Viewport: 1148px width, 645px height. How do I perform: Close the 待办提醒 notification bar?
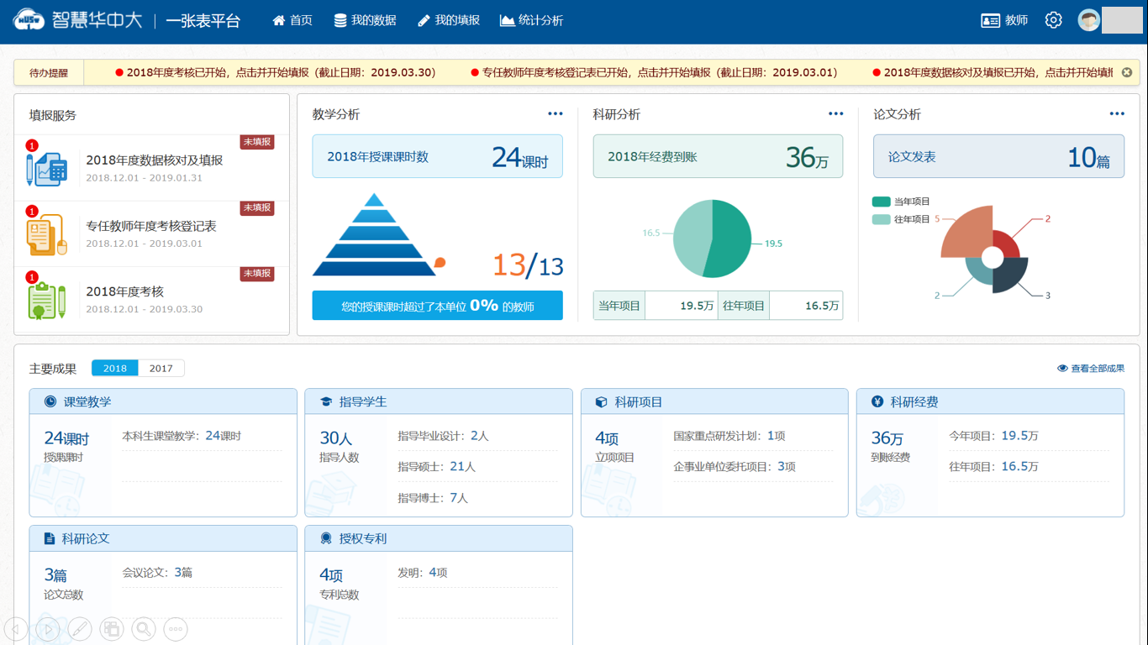pos(1127,73)
